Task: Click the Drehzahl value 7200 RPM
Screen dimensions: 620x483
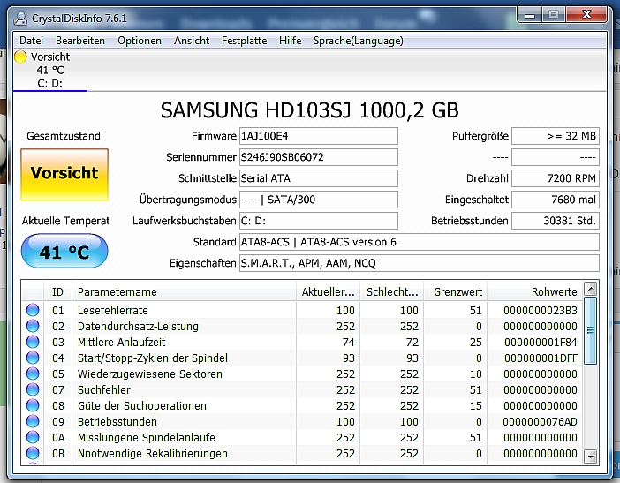Action: [x=556, y=178]
